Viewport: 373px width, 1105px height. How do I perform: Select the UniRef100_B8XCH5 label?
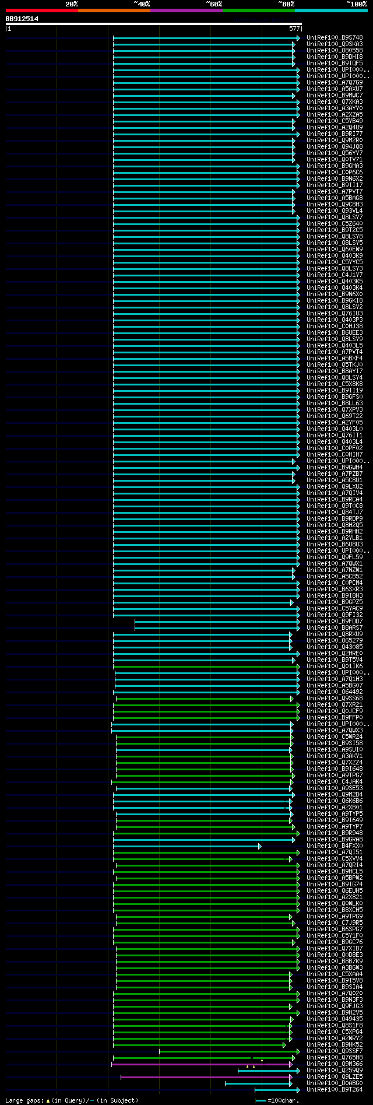(x=335, y=910)
